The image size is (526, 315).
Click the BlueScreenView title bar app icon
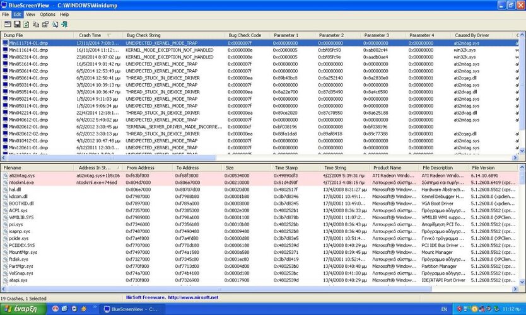(x=4, y=5)
